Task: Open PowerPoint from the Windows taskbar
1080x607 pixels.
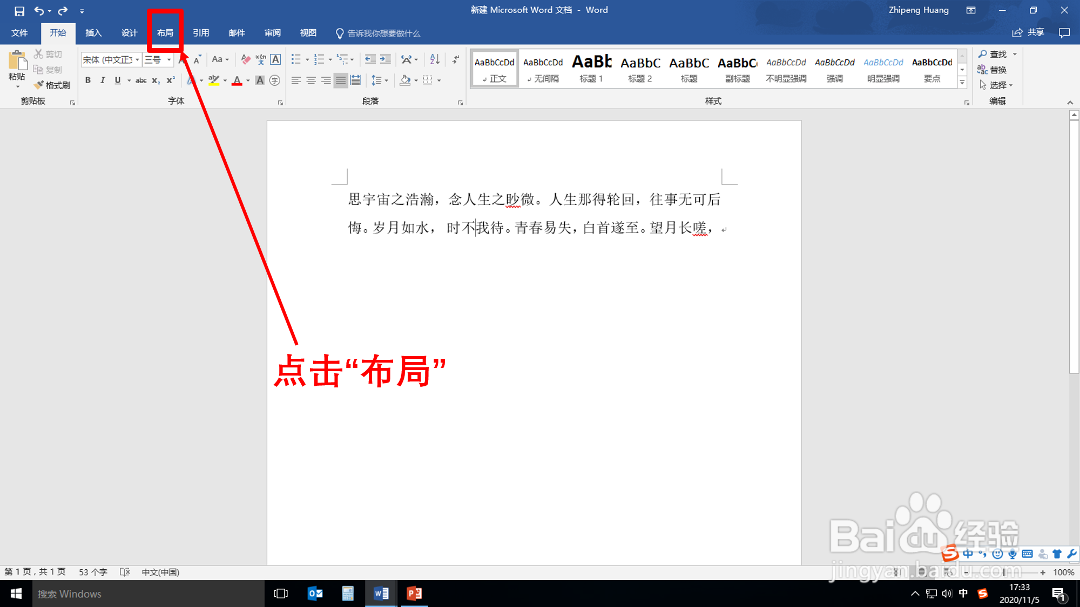Action: point(414,594)
